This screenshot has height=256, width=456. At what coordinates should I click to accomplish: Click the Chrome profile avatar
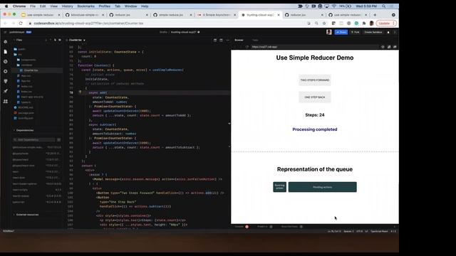click(371, 23)
